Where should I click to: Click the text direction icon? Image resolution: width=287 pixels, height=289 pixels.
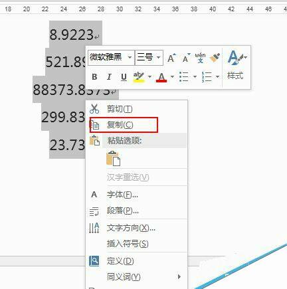[94, 228]
